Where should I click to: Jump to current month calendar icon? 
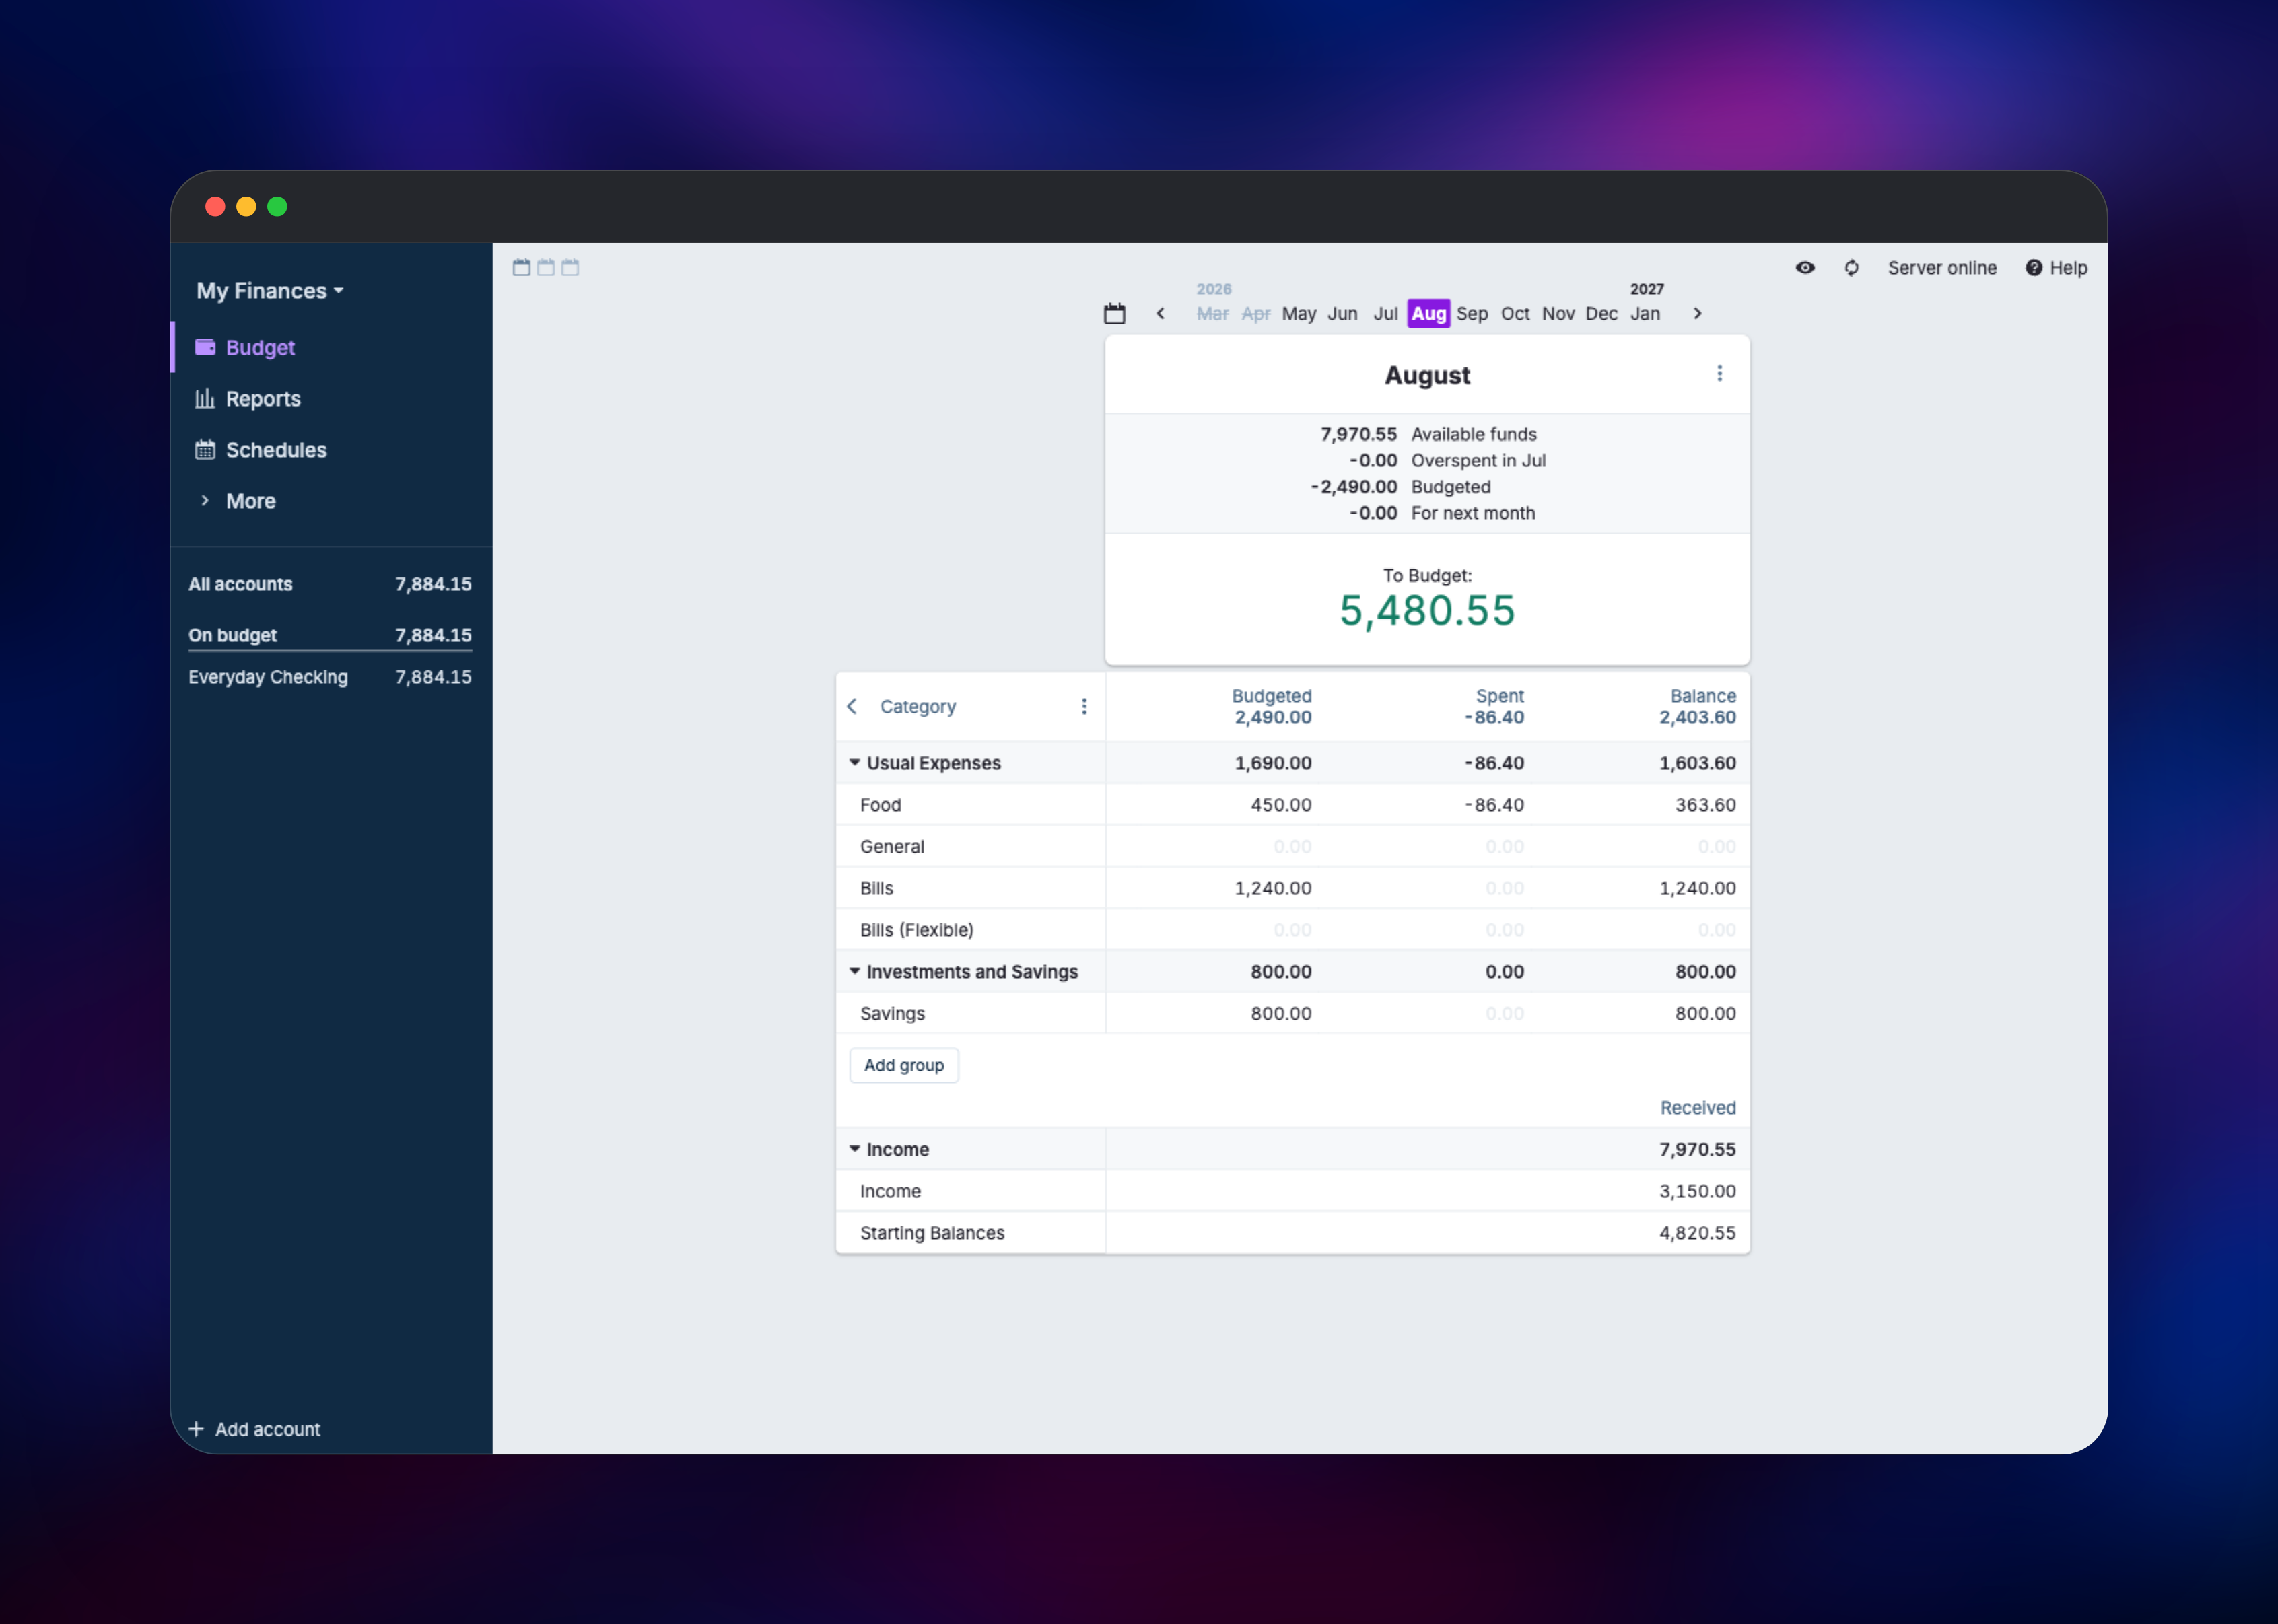pos(1114,314)
